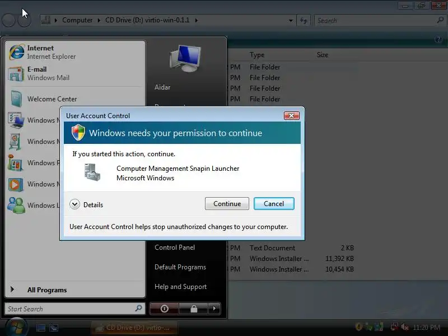Viewport: 448px width, 336px height.
Task: Click the Explorer search magnifier icon
Action: pos(440,20)
